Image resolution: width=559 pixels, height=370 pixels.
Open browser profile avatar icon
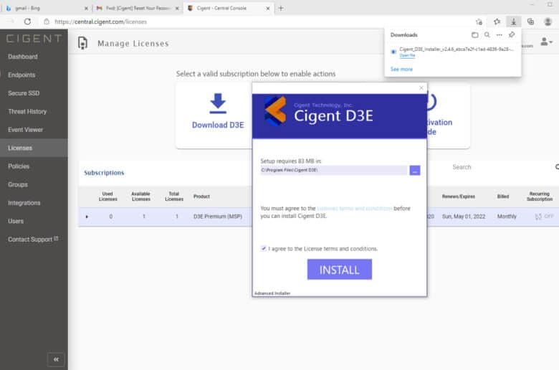[548, 22]
